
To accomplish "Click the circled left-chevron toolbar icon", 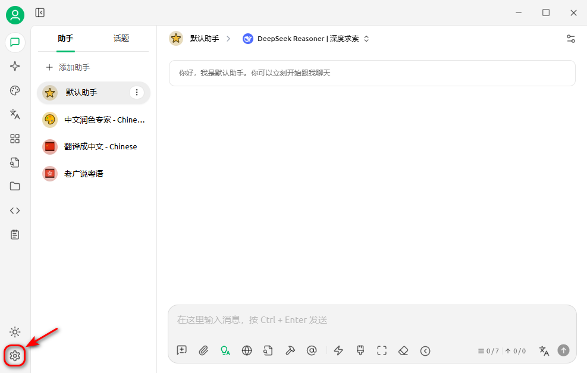I will tap(425, 350).
